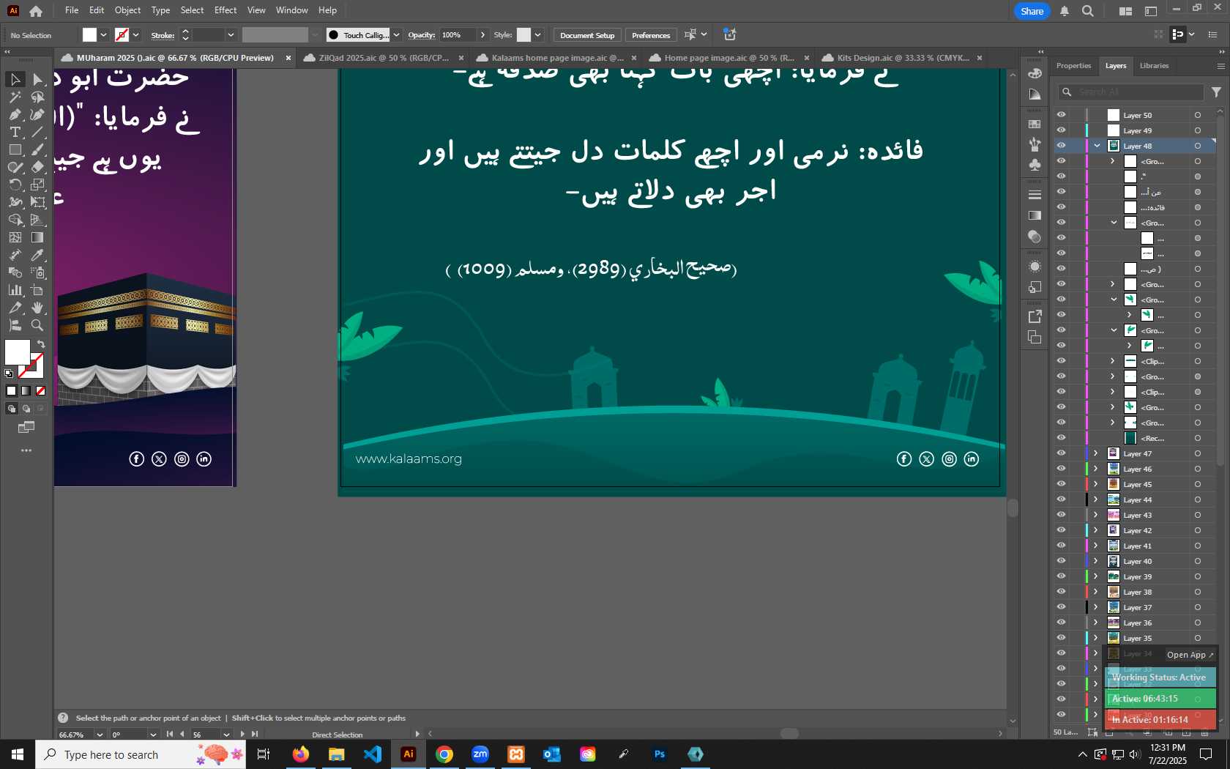
Task: Select the Pen tool
Action: (15, 114)
